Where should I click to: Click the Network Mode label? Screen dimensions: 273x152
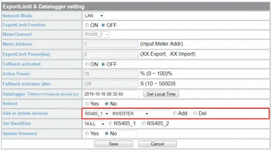coord(17,16)
